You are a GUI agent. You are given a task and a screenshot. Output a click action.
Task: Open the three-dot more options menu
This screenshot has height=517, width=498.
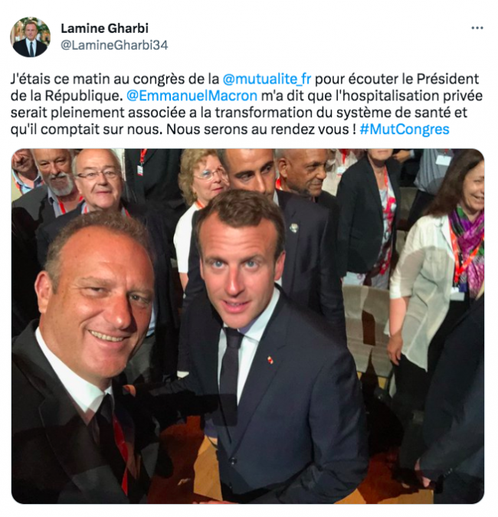point(477,28)
